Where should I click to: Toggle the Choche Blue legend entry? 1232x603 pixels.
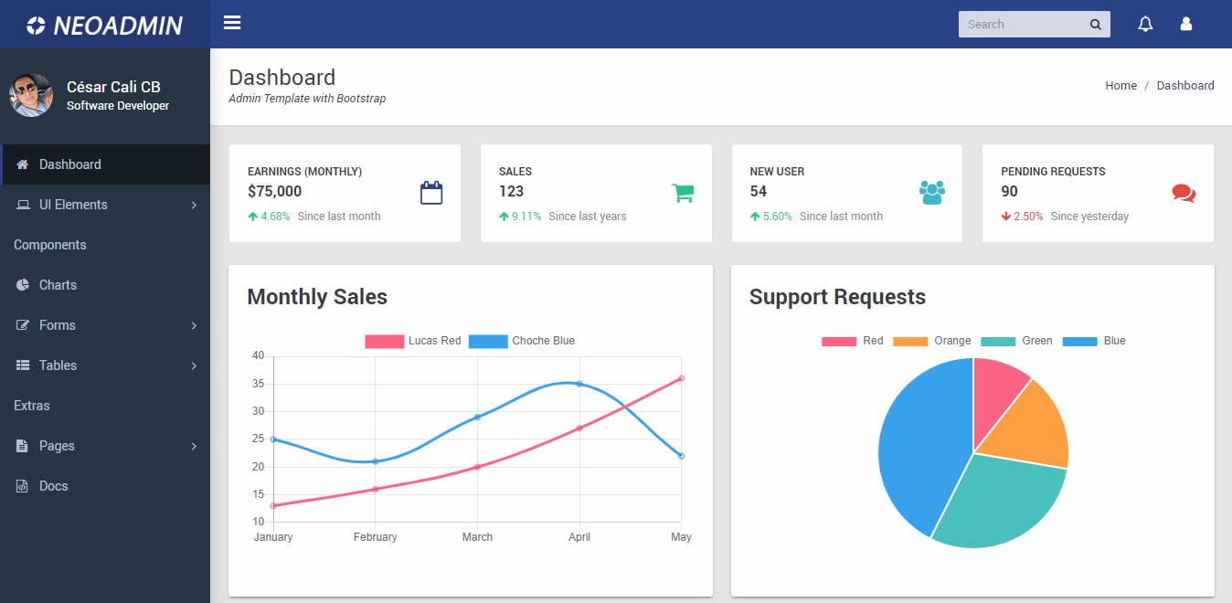click(x=524, y=340)
